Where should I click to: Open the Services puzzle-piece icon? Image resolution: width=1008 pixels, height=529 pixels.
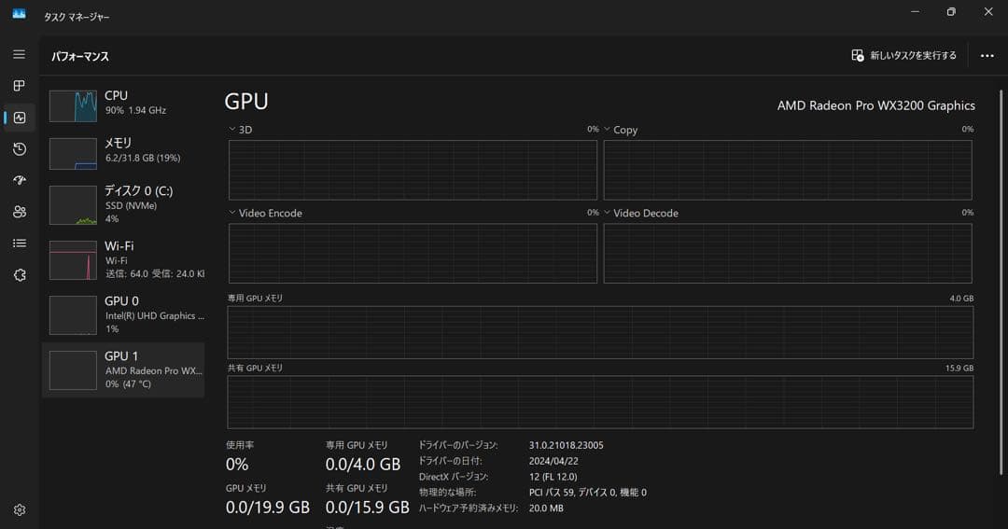[19, 275]
